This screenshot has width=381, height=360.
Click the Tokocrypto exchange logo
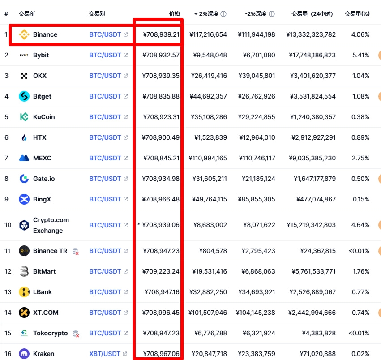(x=24, y=333)
